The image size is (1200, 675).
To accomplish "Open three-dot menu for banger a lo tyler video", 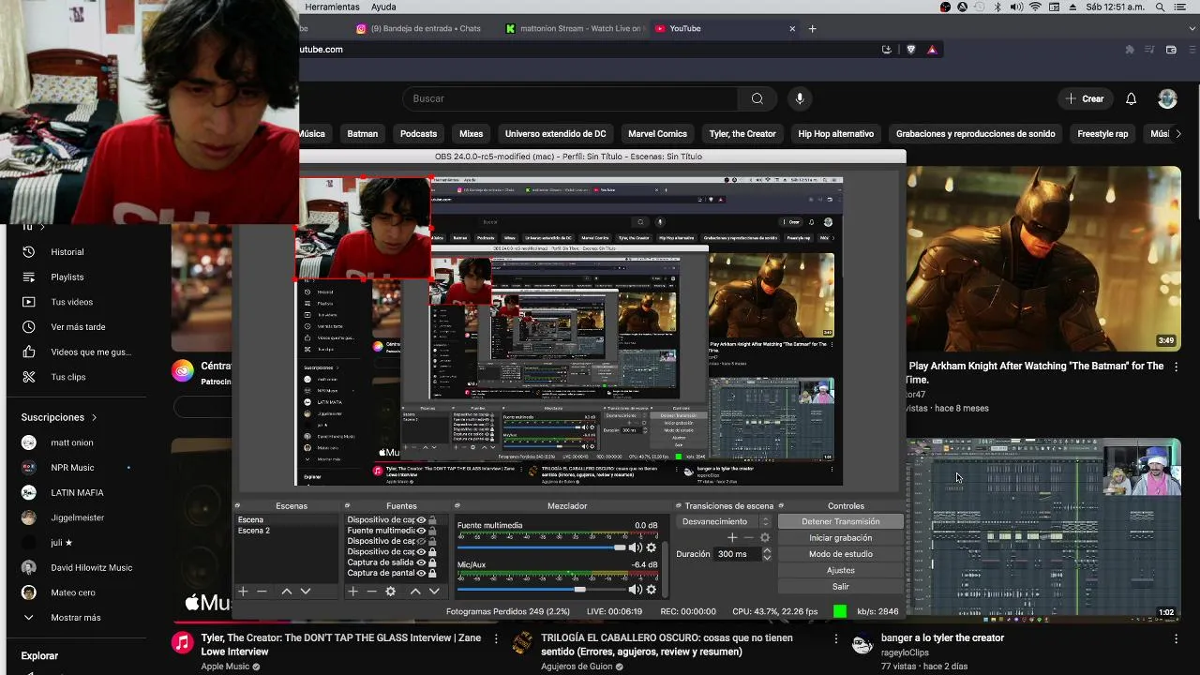I will (1176, 638).
